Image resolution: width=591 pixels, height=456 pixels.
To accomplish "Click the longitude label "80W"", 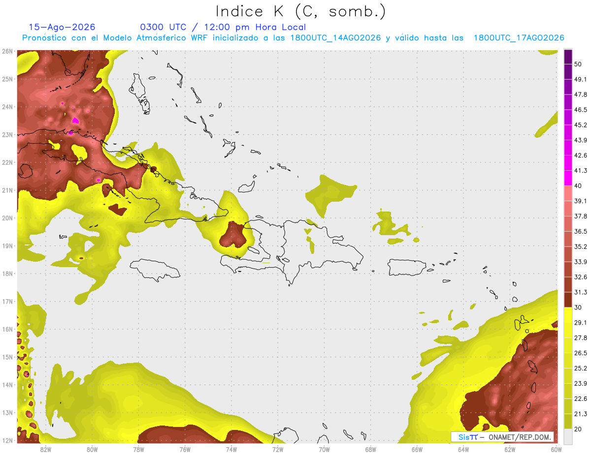I will coord(92,450).
